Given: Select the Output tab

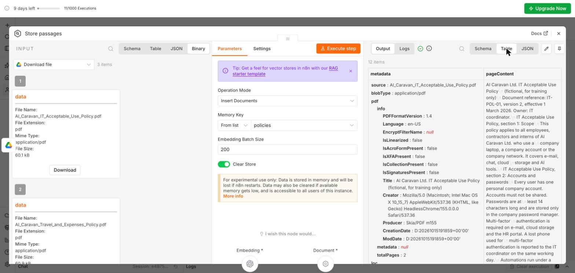Looking at the screenshot, I should 383,49.
